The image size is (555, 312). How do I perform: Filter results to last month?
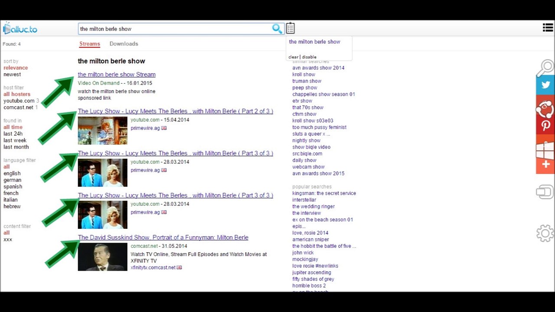coord(16,147)
